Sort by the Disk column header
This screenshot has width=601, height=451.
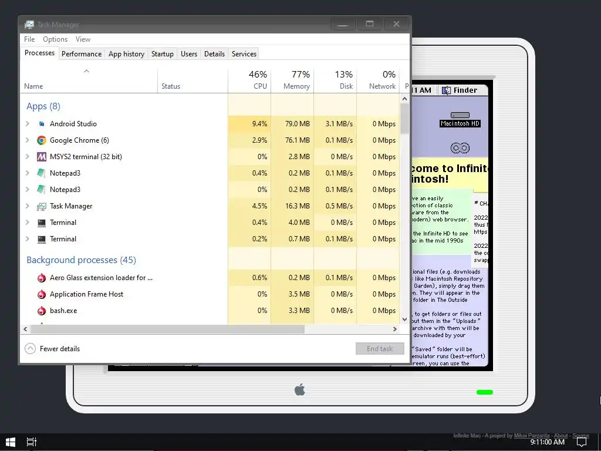point(335,80)
